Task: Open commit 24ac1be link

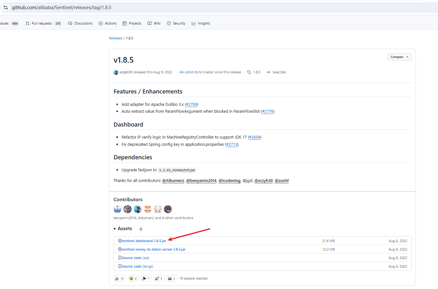Action: coord(279,72)
